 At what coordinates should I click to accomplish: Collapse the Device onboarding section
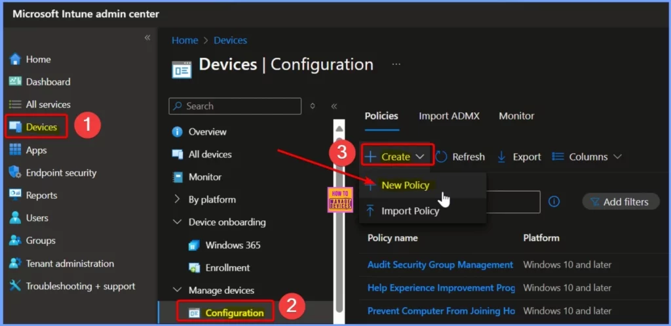pos(177,222)
